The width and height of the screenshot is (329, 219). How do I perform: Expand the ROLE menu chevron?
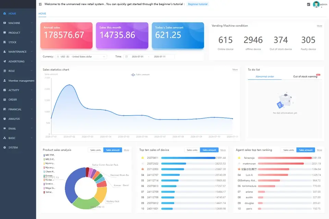click(32, 71)
